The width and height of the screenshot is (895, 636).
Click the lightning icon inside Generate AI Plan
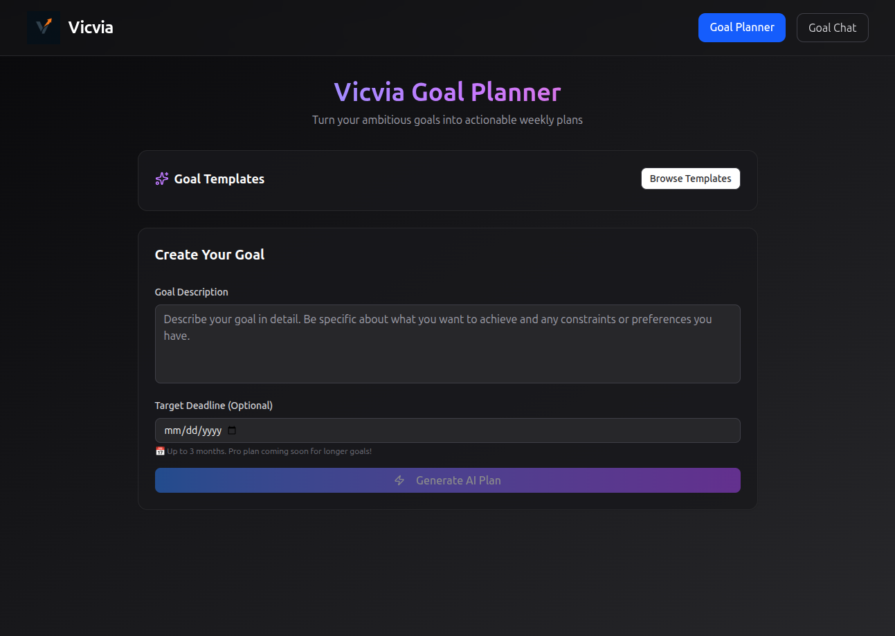[x=399, y=480]
